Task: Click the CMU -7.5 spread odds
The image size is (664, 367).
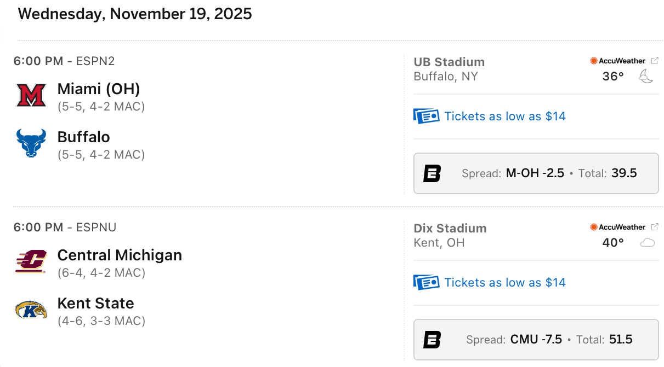Action: [536, 340]
